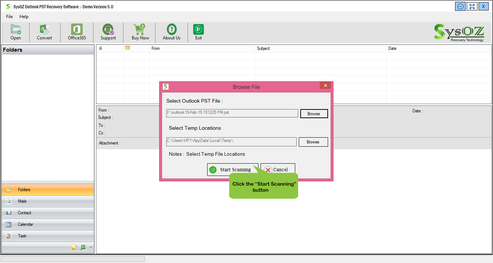Close the Browse File dialog with X
The image size is (493, 263).
325,86
